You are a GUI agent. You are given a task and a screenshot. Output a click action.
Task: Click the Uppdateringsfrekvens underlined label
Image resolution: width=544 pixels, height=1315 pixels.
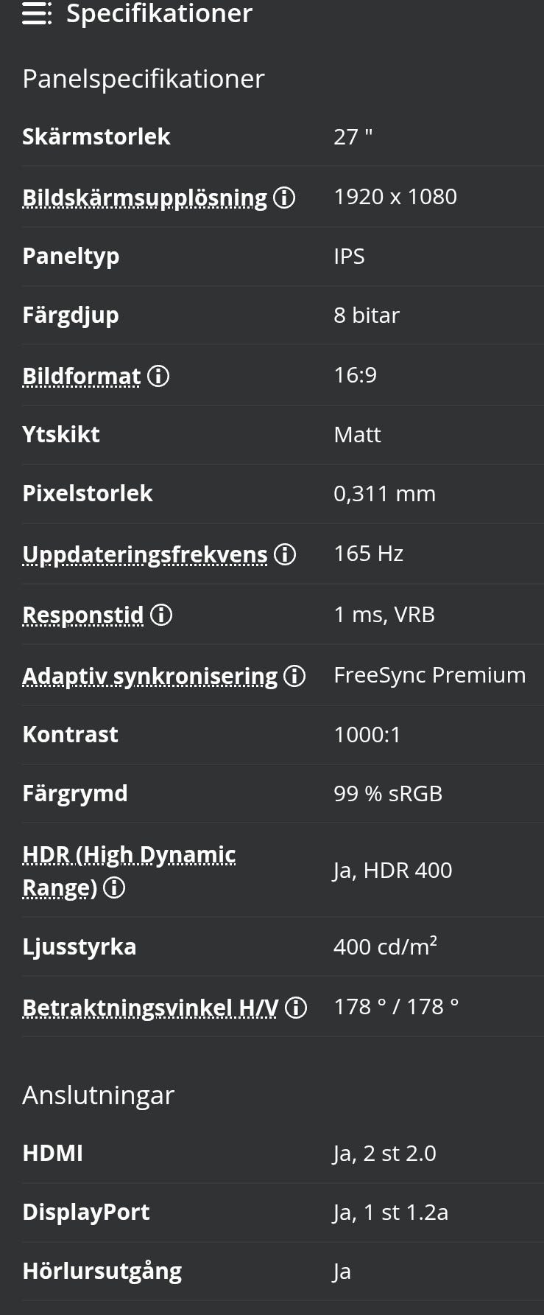(x=144, y=554)
